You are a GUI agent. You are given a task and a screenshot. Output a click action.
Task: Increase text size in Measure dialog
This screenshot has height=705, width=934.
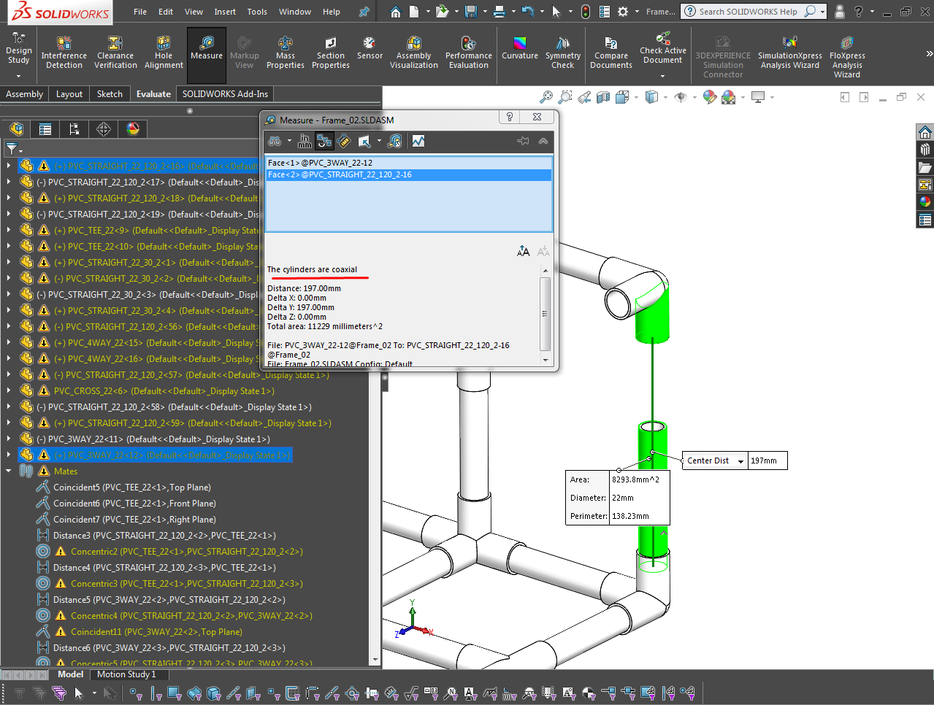[524, 252]
